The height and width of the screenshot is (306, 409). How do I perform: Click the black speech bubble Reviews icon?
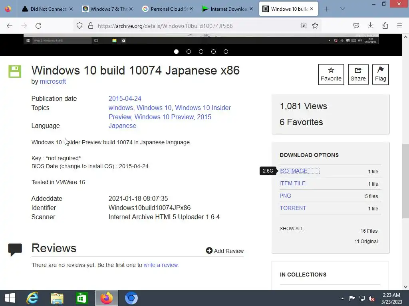point(15,249)
